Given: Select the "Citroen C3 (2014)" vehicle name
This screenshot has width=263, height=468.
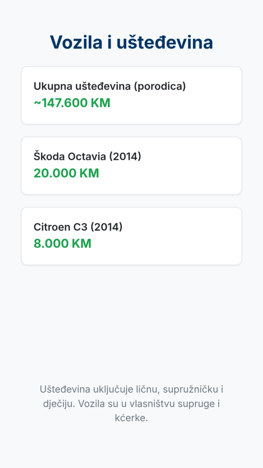Looking at the screenshot, I should coord(78,227).
